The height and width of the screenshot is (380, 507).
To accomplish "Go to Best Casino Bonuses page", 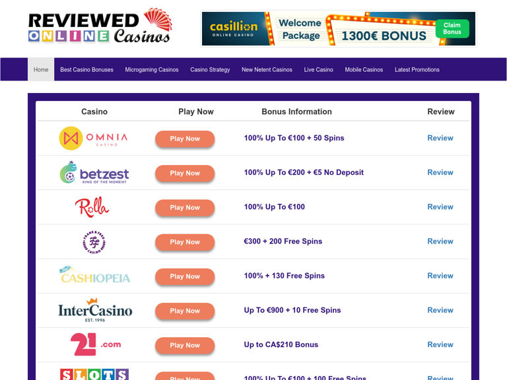I will [x=86, y=69].
